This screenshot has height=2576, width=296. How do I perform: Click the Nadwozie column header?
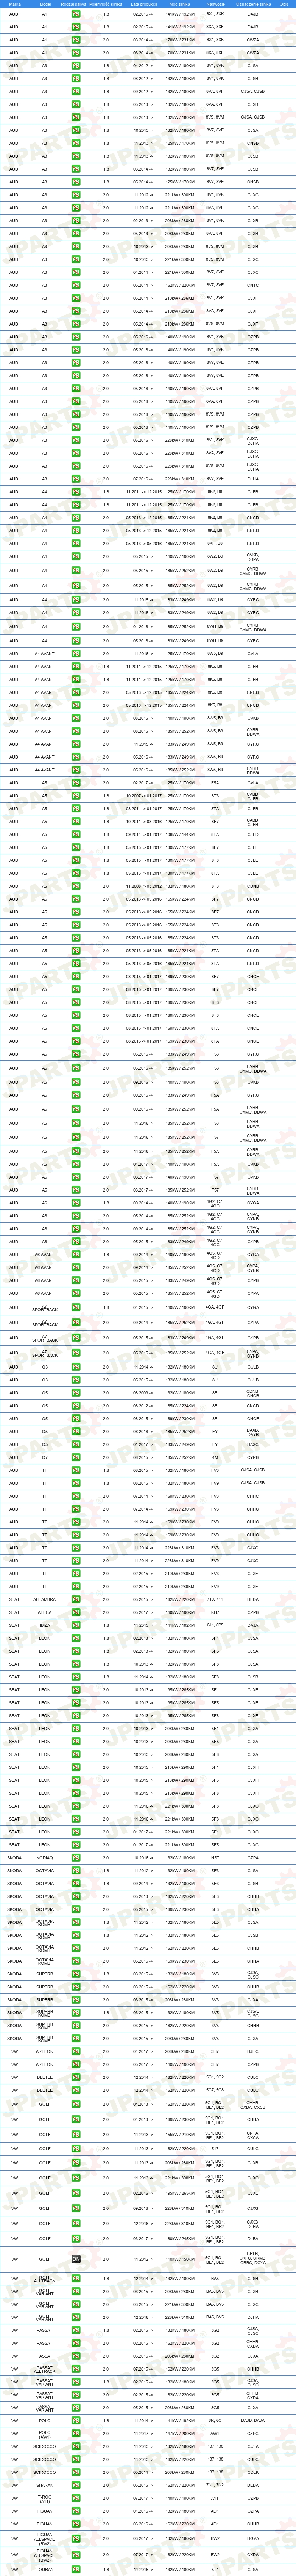tap(215, 4)
